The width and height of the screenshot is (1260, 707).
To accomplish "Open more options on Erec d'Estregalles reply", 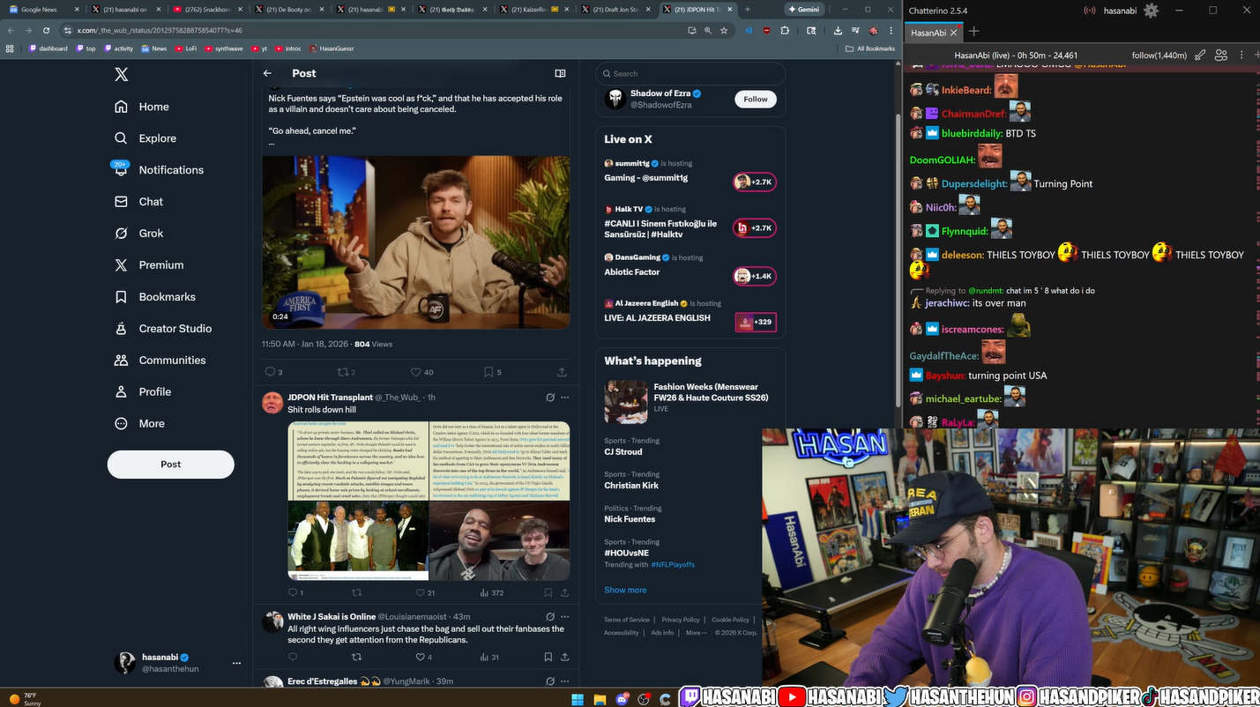I will pos(565,681).
